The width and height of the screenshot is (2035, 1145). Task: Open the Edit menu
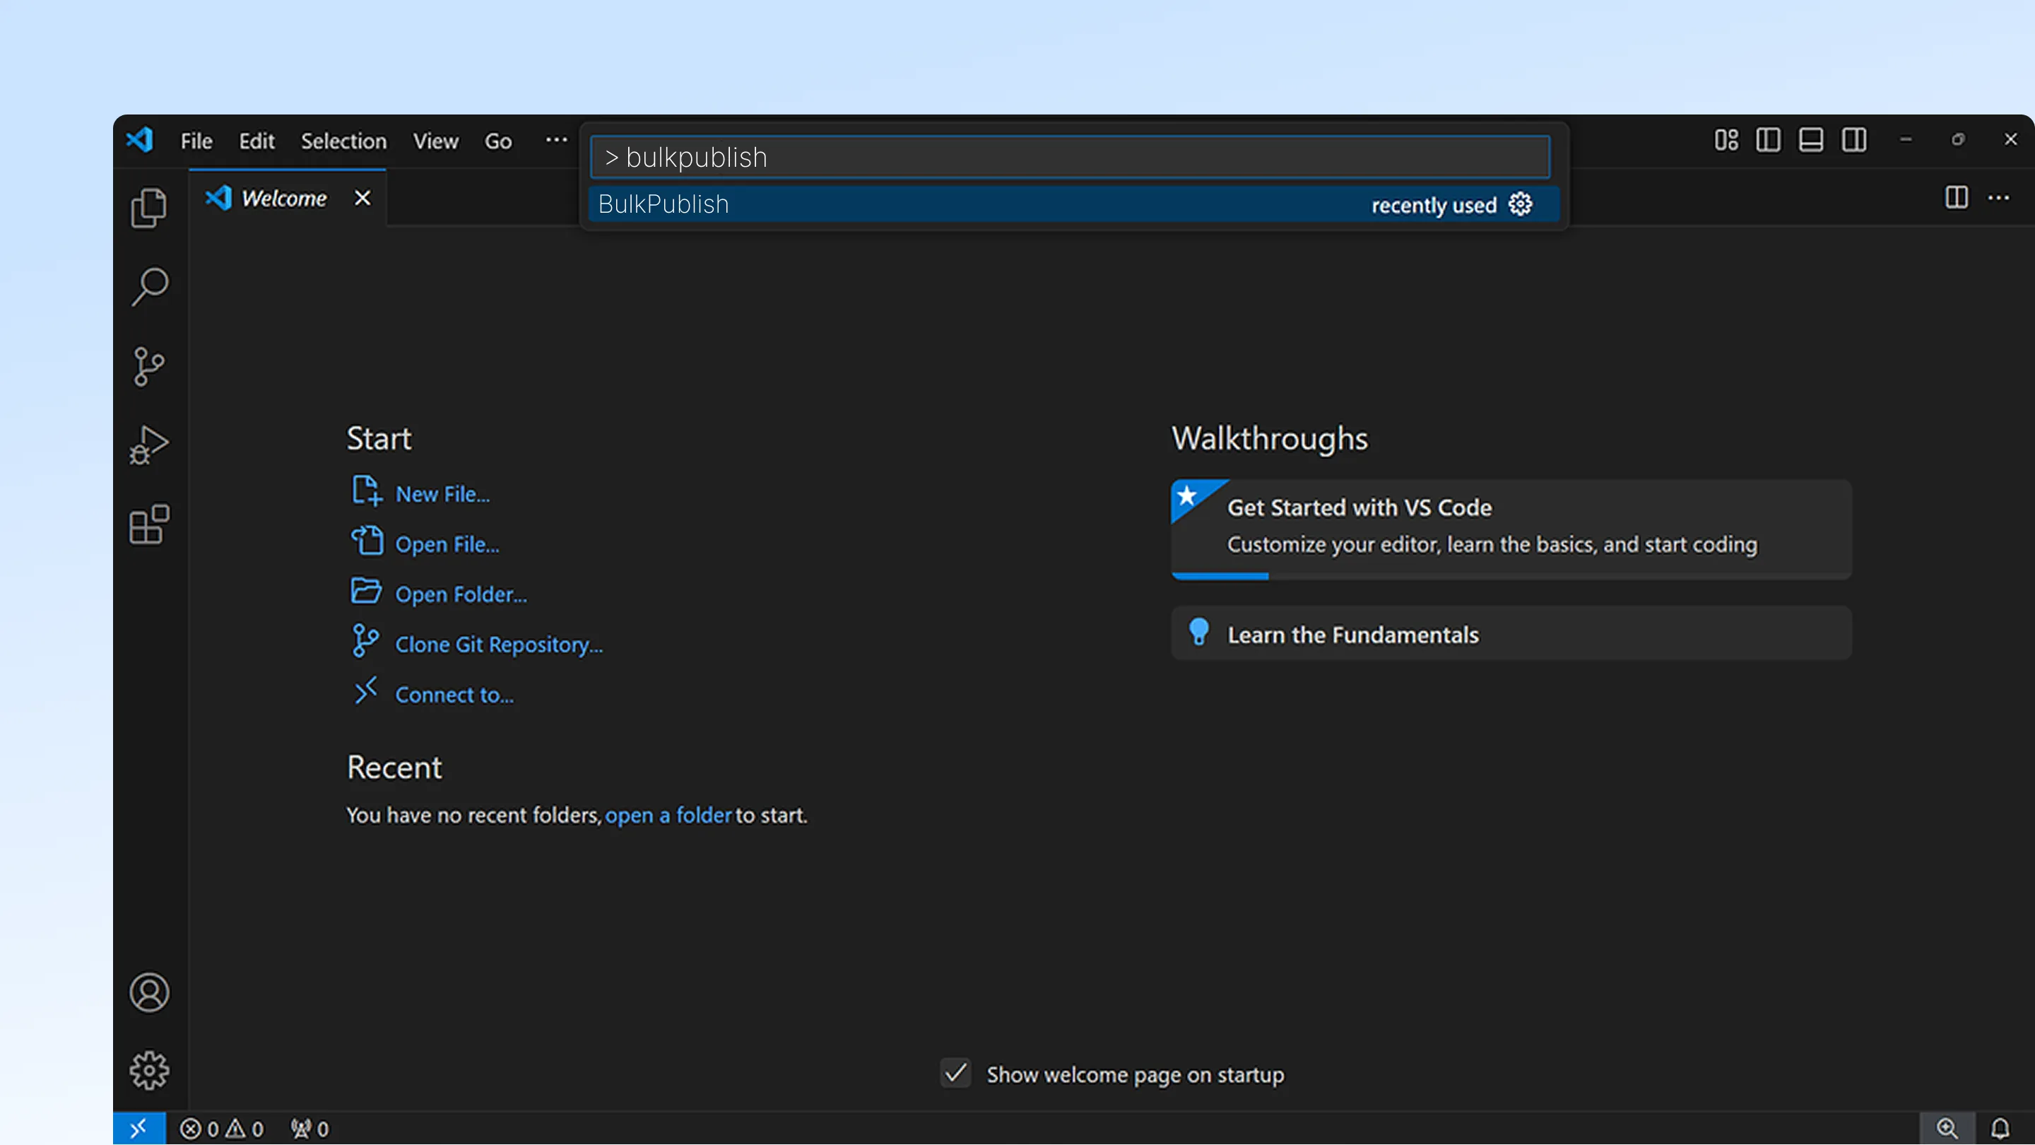click(256, 141)
